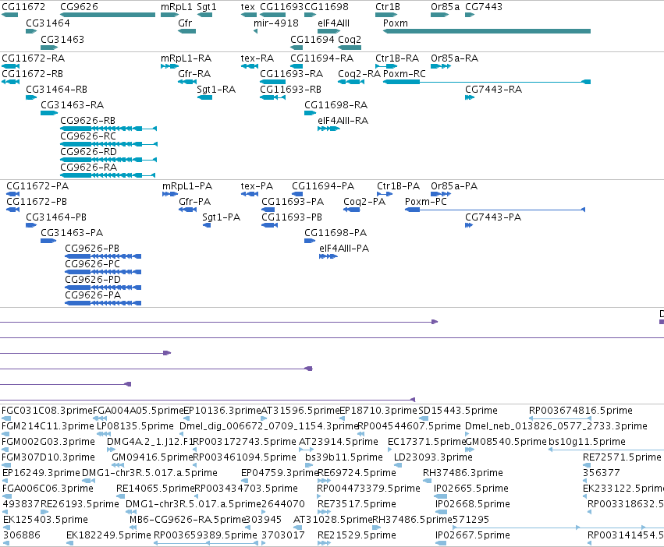
Task: Click the Ctr1B gene label
Action: [x=388, y=7]
